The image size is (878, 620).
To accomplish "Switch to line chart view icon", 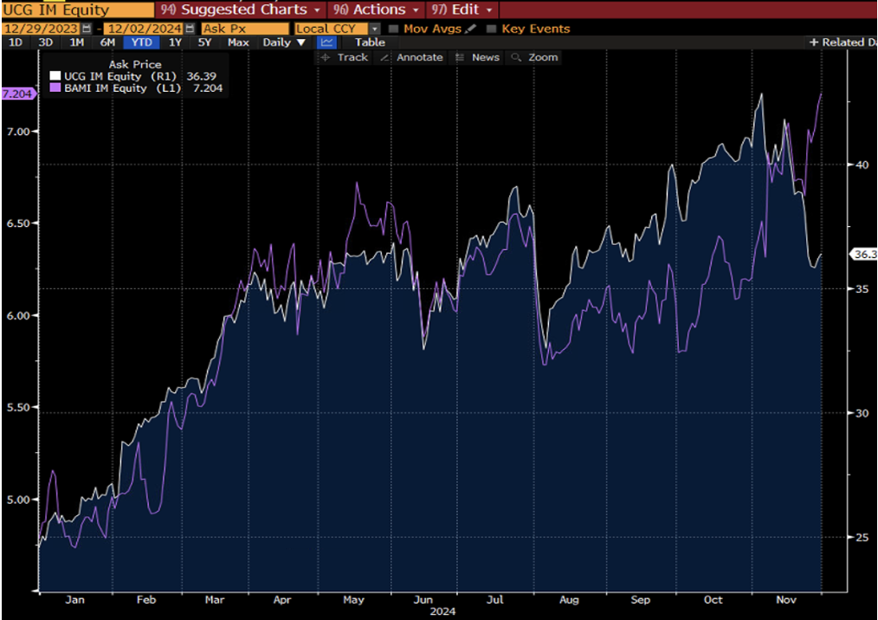I will 326,42.
